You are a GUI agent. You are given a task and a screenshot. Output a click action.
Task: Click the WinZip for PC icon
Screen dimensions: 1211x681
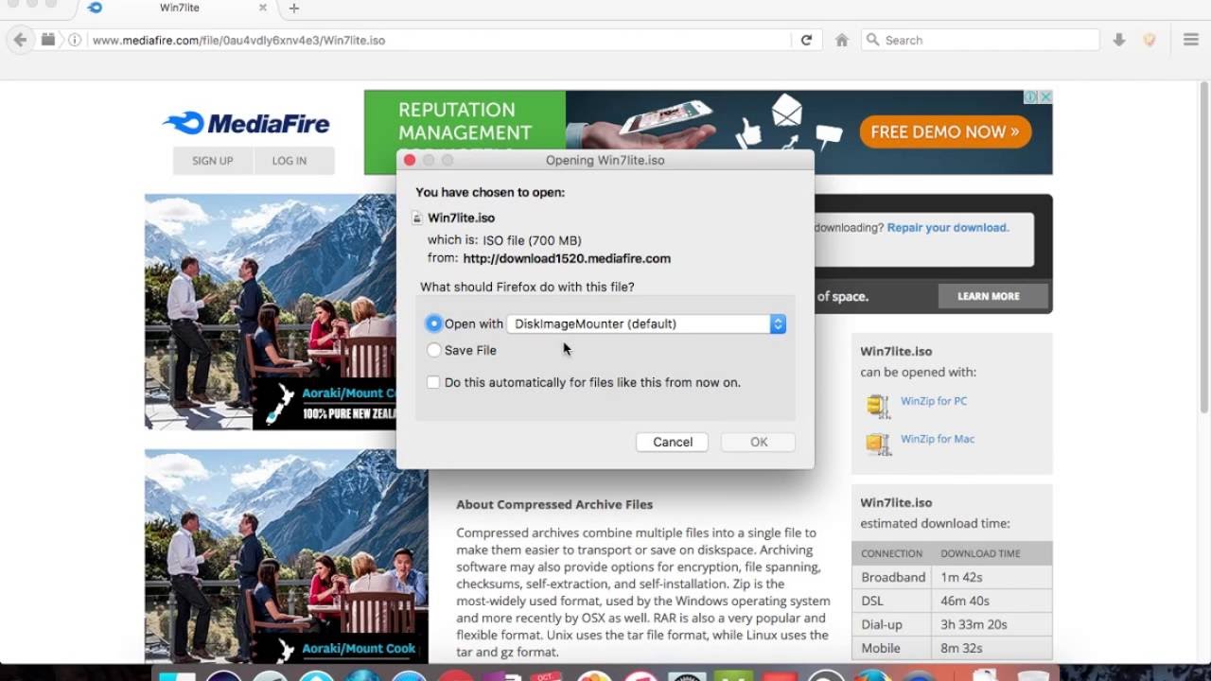878,406
